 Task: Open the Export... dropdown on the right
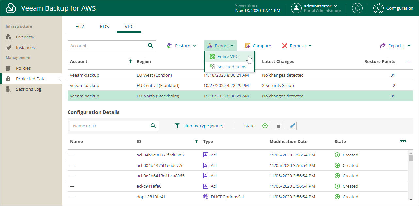[x=396, y=46]
